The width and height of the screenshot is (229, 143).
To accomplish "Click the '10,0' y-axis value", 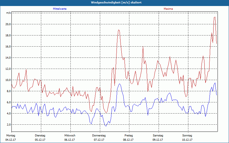I will (x=8, y=80).
